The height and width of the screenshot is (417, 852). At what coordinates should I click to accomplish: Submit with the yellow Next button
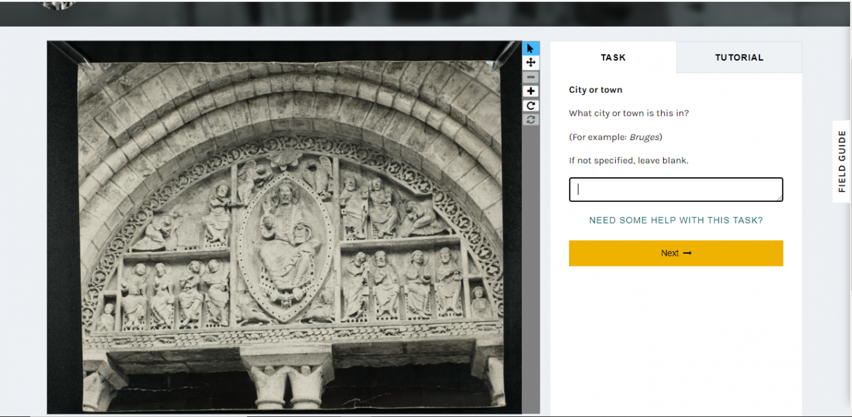[676, 253]
